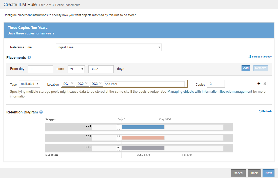Remove DC1 pool tag with its x

72,83
